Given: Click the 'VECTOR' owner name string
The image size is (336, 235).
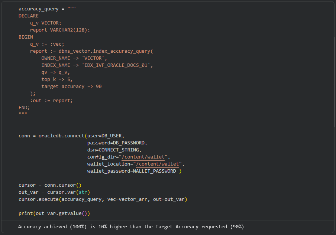Looking at the screenshot, I should click(x=94, y=58).
